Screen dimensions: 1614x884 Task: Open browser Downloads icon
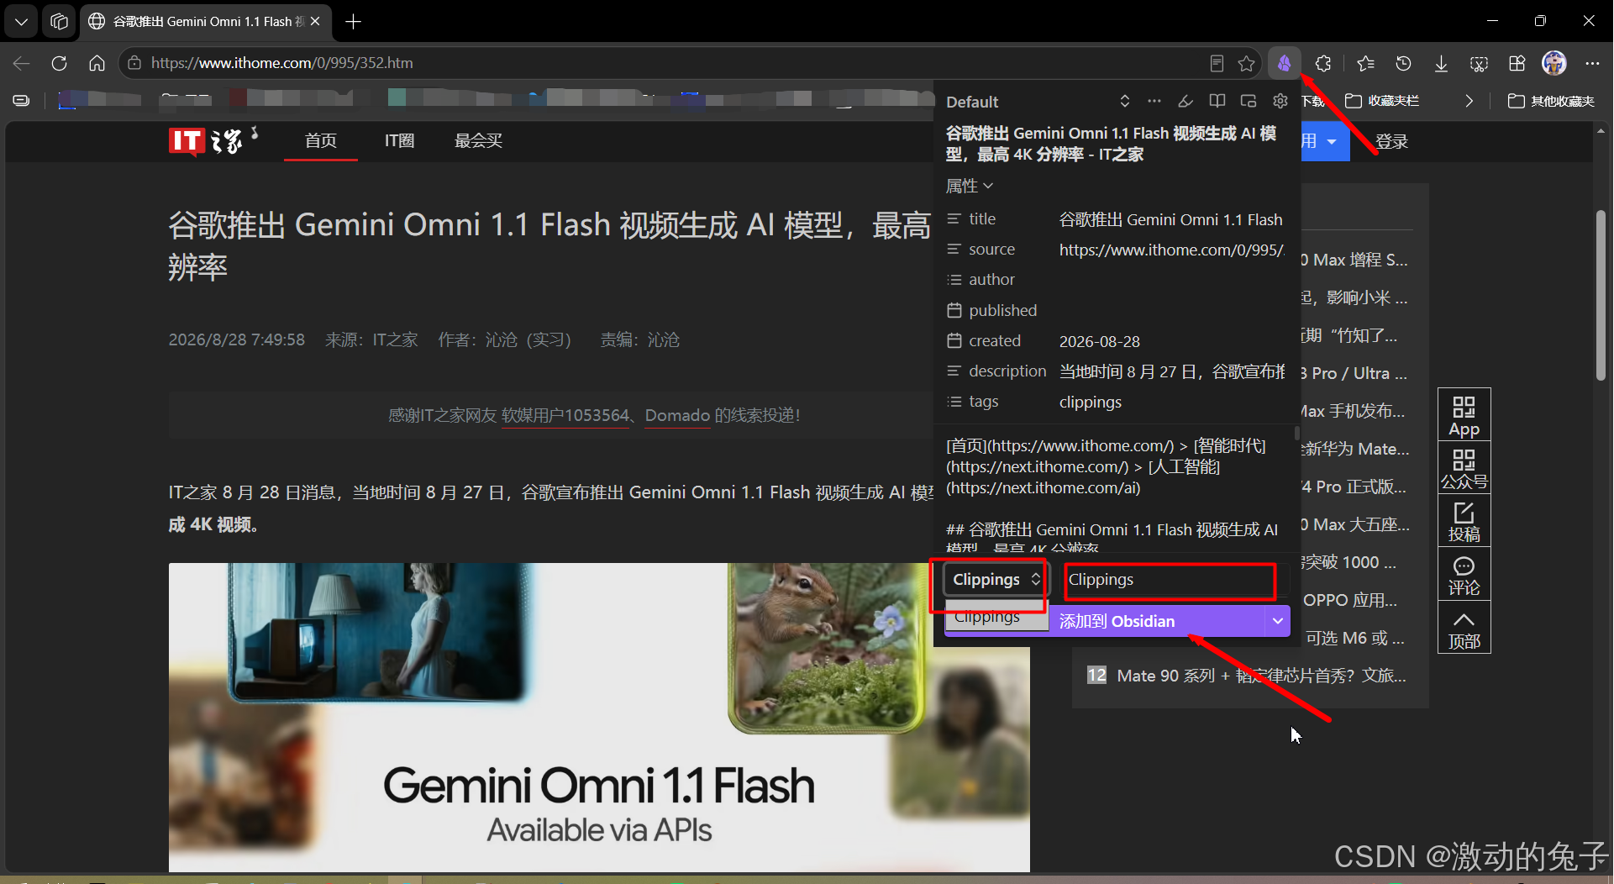tap(1441, 63)
